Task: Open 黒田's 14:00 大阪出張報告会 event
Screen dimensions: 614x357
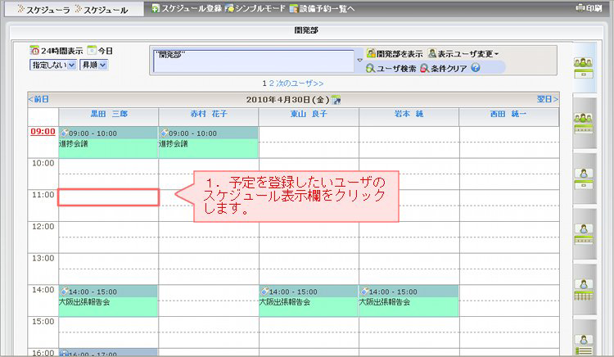Action: 108,301
